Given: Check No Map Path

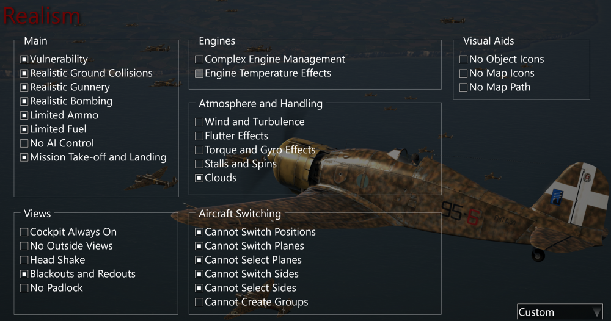Looking at the screenshot, I should [464, 87].
